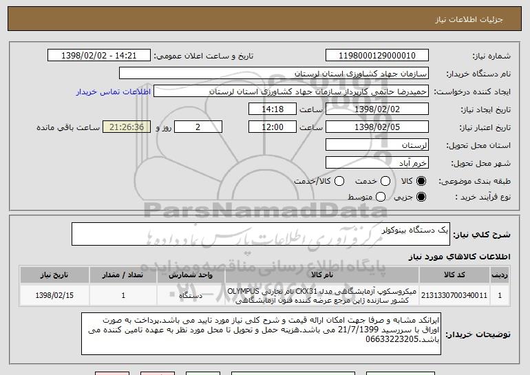Select the خدمت radio button

pyautogui.click(x=385, y=182)
